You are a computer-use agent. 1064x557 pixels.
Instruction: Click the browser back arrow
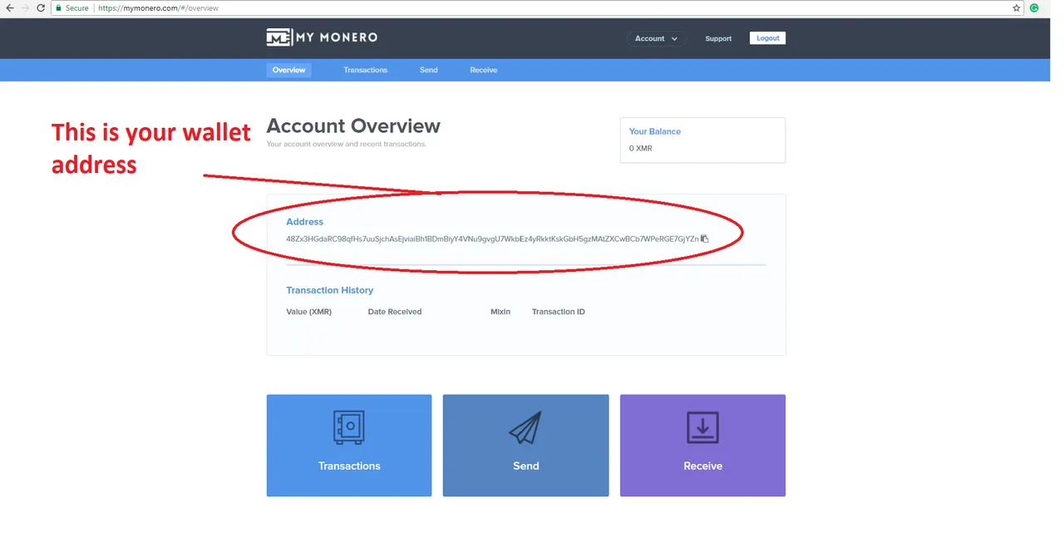click(10, 7)
